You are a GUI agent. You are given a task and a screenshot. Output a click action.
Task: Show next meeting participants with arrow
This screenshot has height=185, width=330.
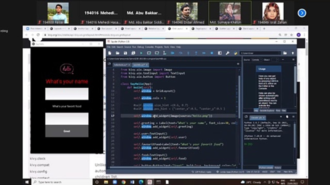(302, 13)
